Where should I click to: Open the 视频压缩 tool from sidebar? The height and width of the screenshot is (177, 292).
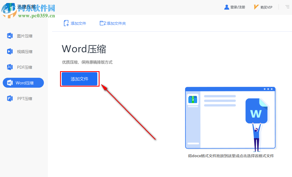click(x=10, y=51)
